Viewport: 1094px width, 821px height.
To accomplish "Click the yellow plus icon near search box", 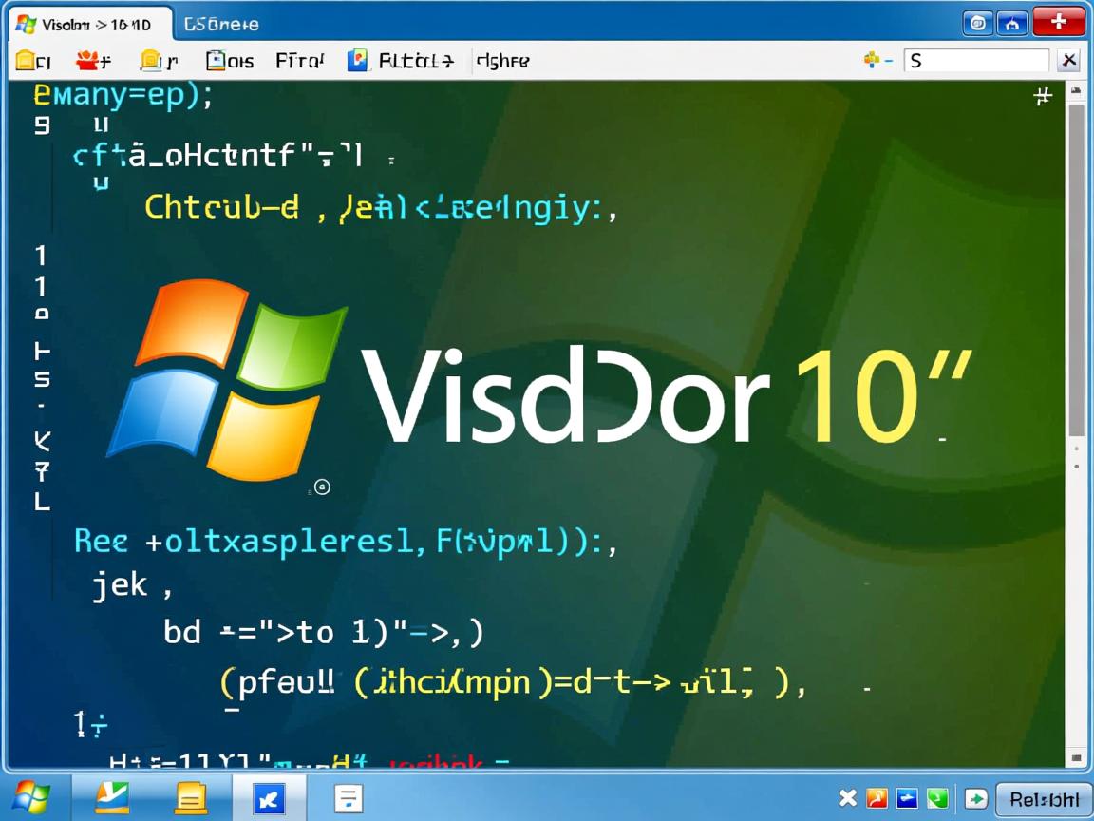I will point(872,61).
